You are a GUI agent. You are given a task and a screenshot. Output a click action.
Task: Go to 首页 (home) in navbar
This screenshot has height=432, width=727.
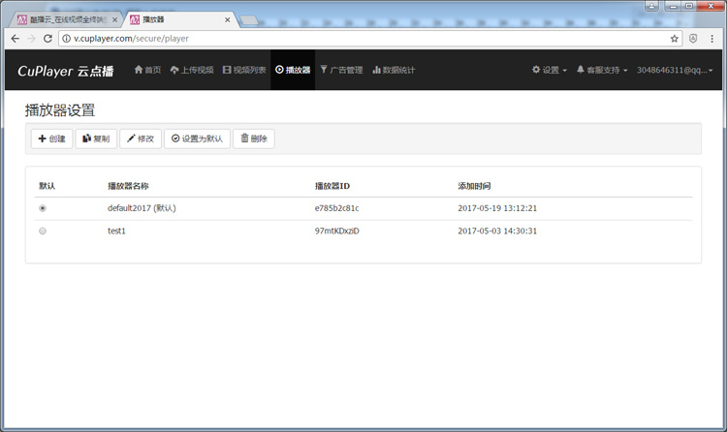click(x=147, y=71)
